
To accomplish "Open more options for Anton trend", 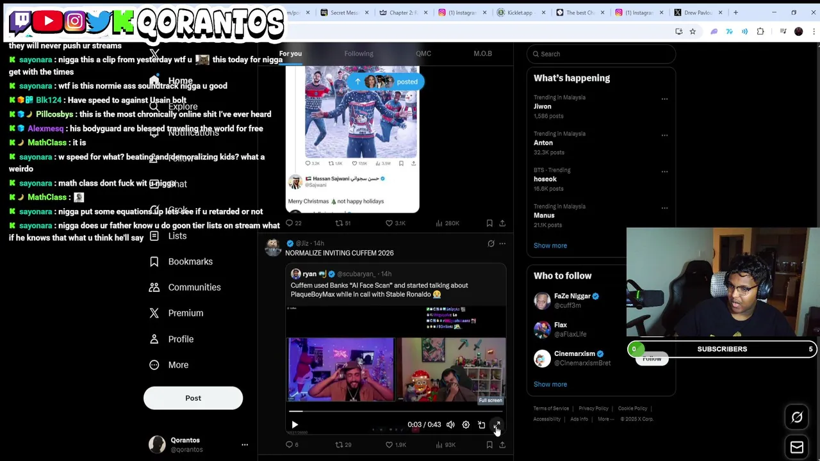I will pyautogui.click(x=664, y=135).
